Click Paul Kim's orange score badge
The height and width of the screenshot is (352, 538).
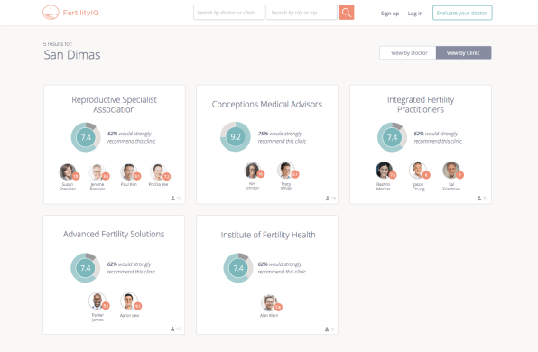click(x=137, y=176)
